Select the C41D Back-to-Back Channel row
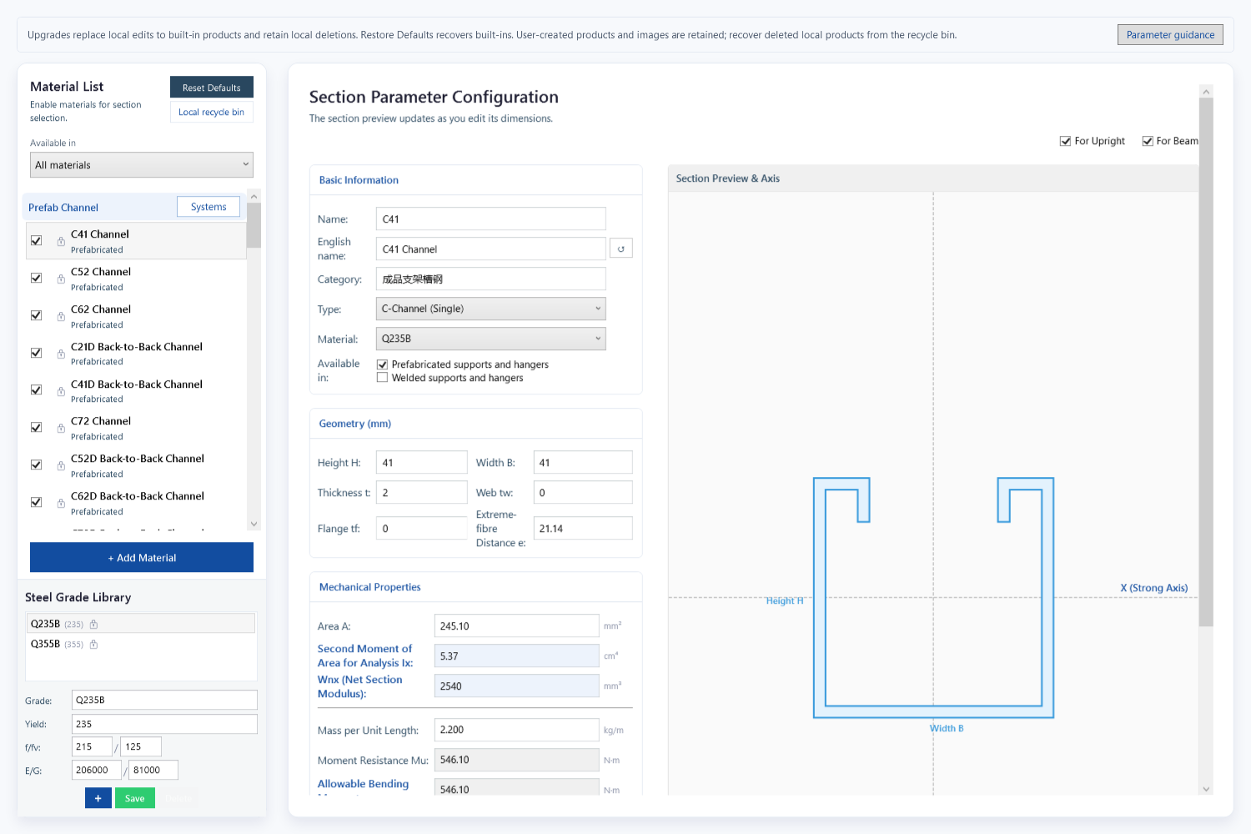 coord(137,390)
